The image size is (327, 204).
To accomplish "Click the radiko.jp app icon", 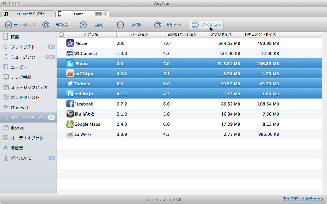I will [70, 94].
